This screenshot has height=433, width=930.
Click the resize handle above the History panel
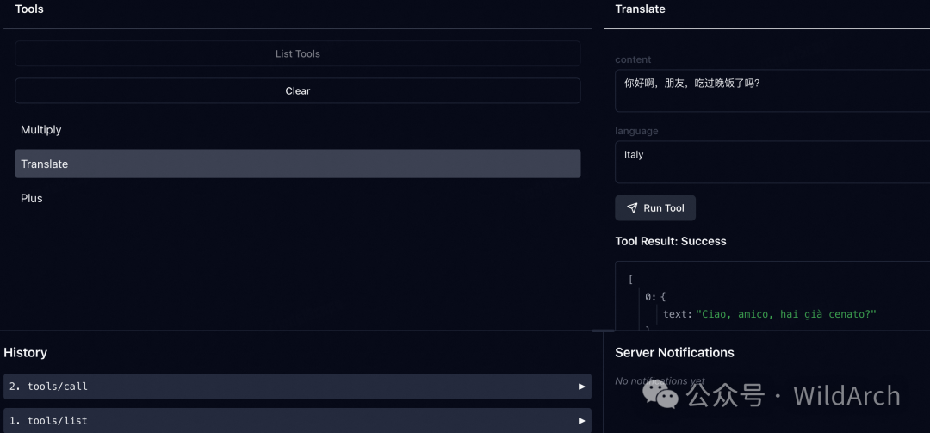(597, 331)
